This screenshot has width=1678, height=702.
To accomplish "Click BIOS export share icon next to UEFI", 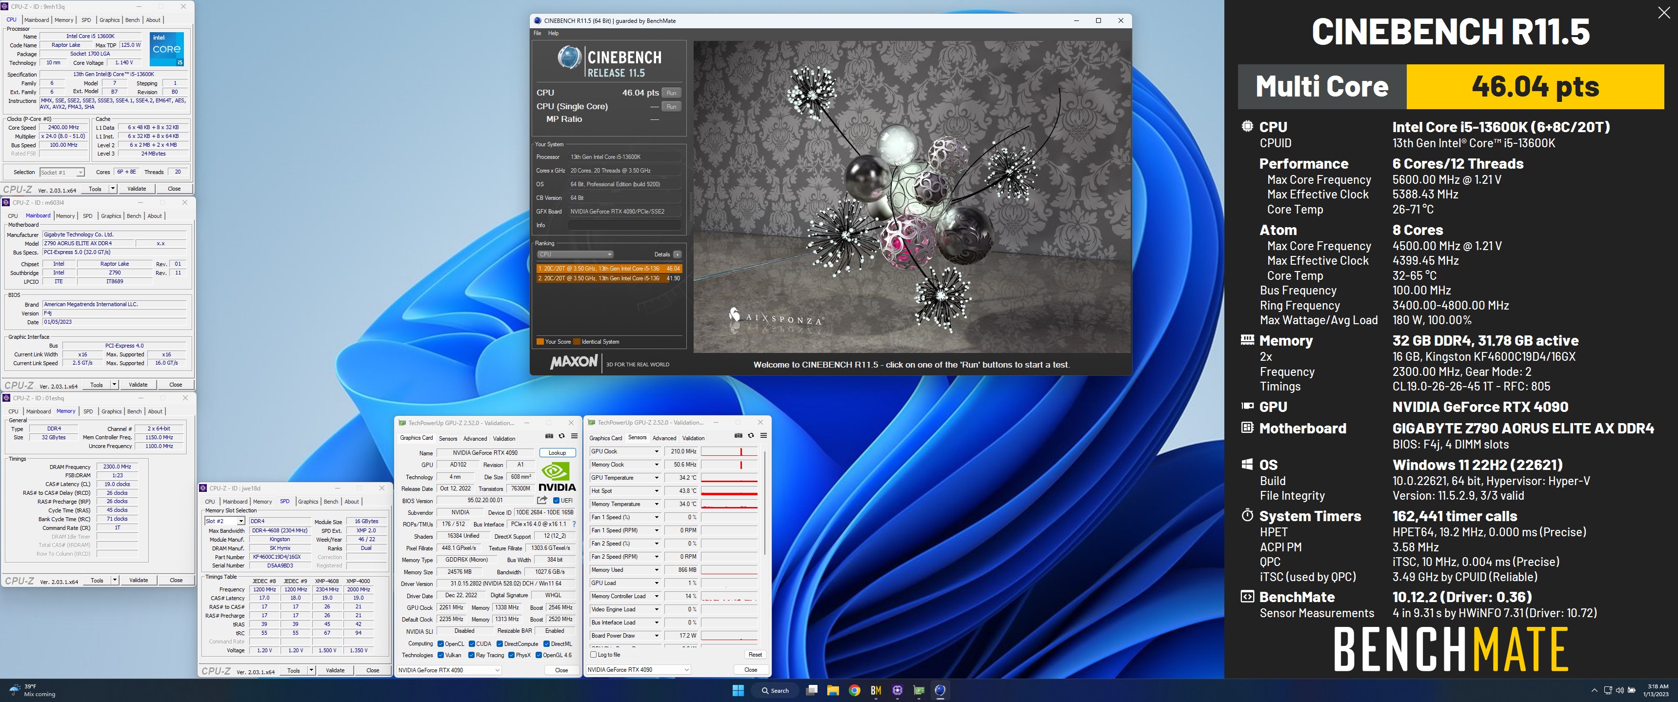I will pyautogui.click(x=542, y=500).
